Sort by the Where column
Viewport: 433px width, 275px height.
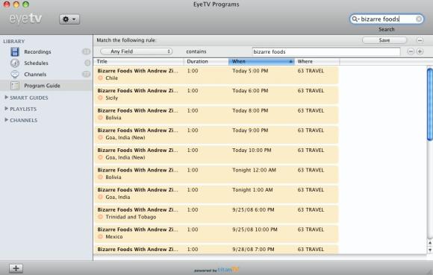point(317,61)
